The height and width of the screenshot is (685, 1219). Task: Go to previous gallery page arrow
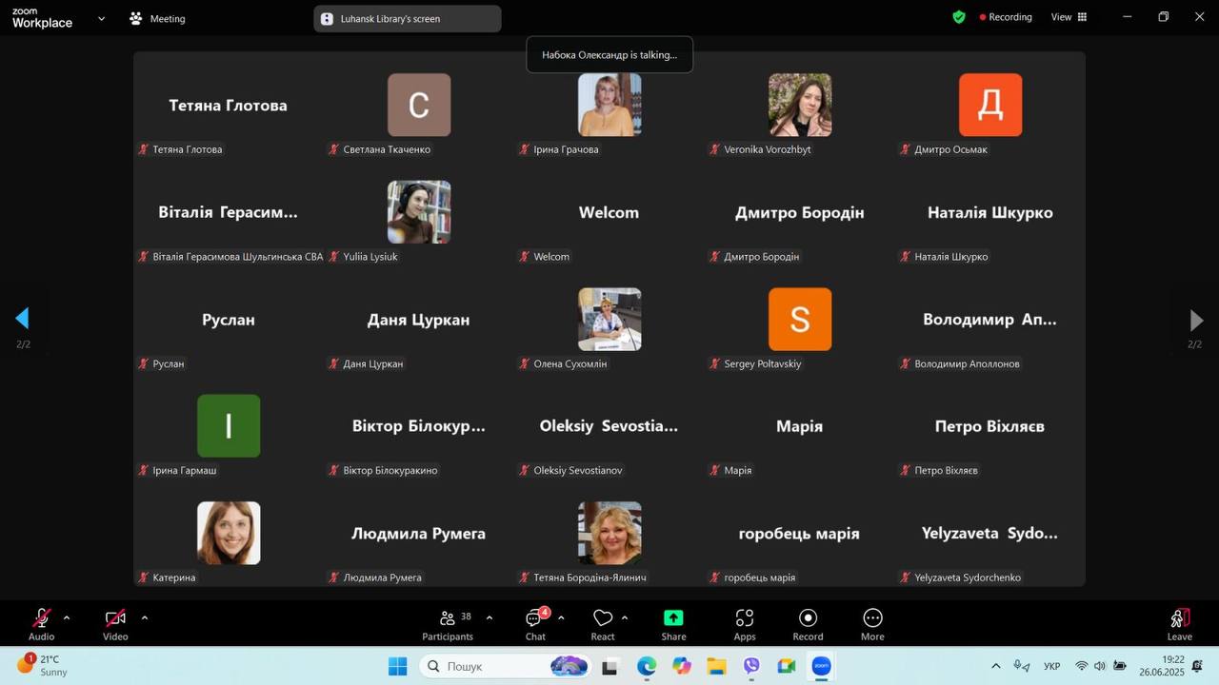pyautogui.click(x=23, y=319)
